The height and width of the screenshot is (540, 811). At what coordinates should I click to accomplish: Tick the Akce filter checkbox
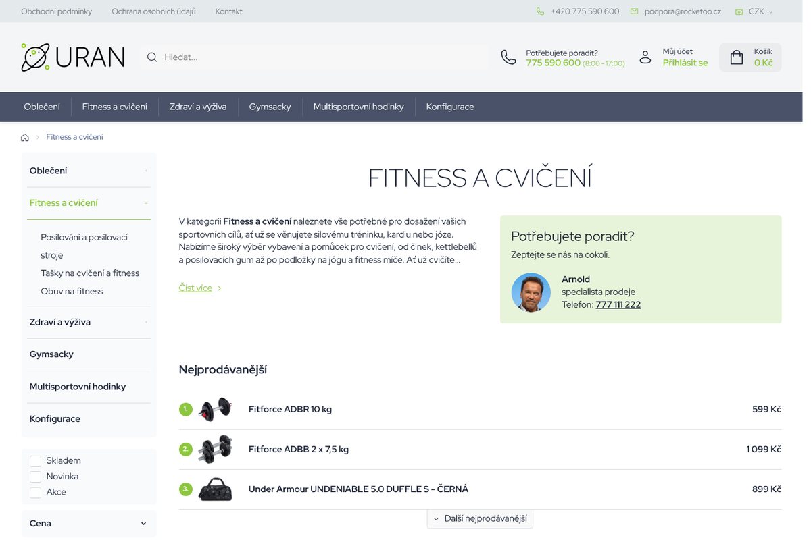click(x=35, y=493)
